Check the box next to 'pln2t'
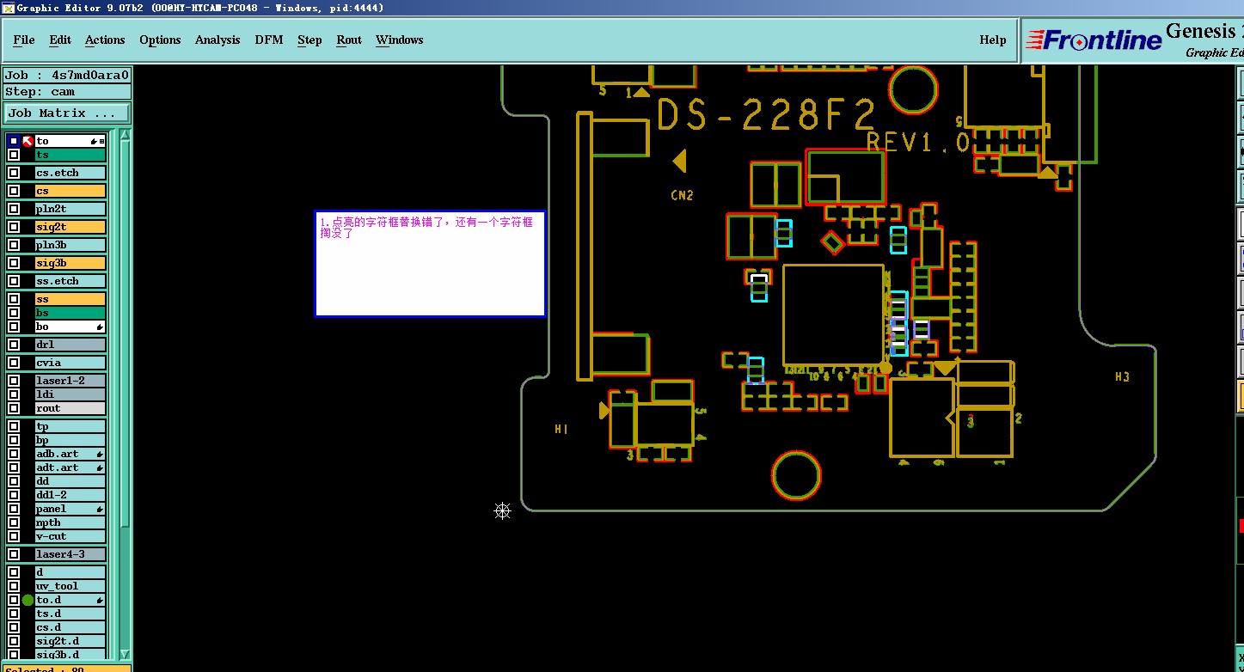The image size is (1244, 672). (x=14, y=209)
